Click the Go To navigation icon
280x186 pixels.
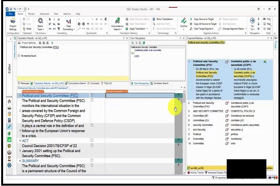(x=252, y=23)
